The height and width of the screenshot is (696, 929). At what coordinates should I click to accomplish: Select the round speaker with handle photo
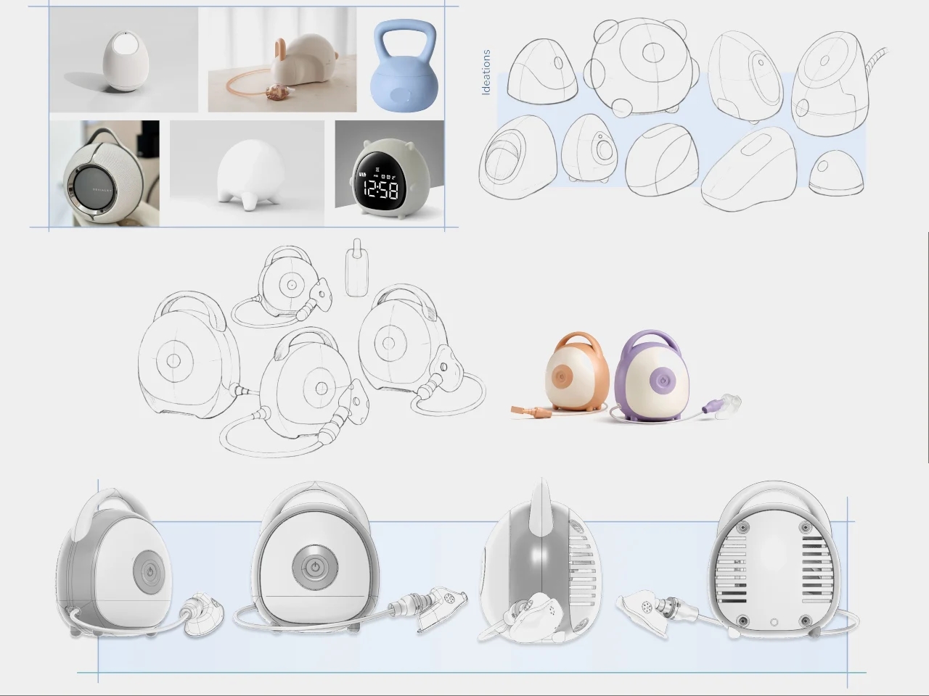[105, 173]
